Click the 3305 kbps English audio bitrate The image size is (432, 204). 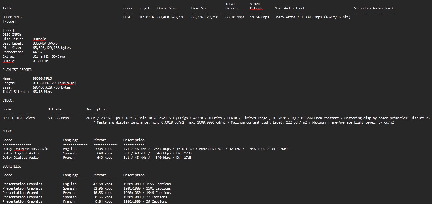point(104,149)
